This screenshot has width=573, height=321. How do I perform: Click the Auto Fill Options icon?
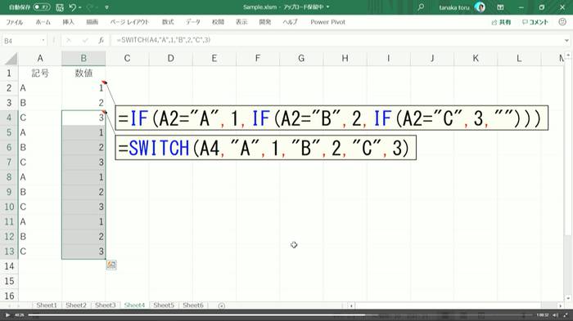(x=111, y=265)
